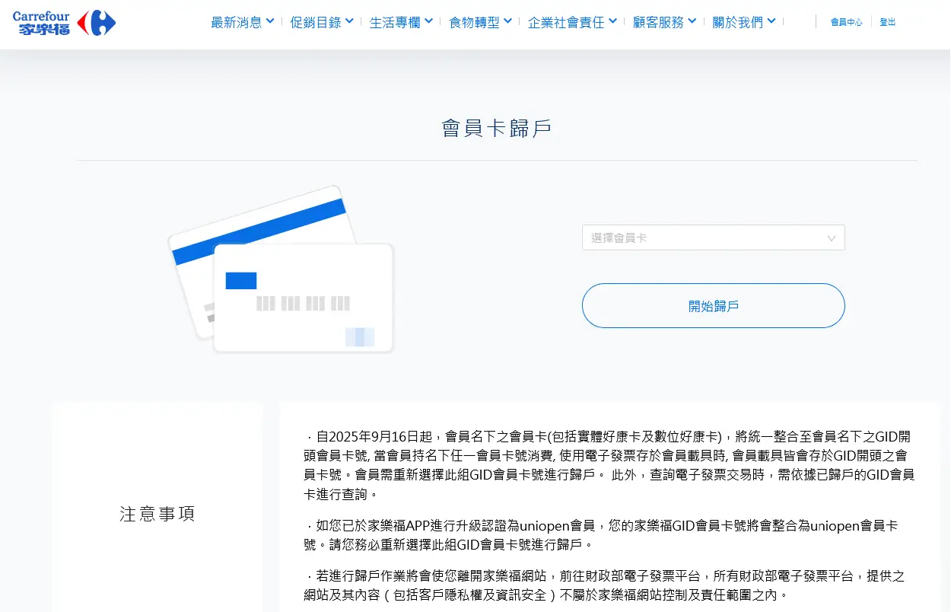Expand the chevron next to 促銷目錄
This screenshot has width=951, height=612.
point(349,21)
